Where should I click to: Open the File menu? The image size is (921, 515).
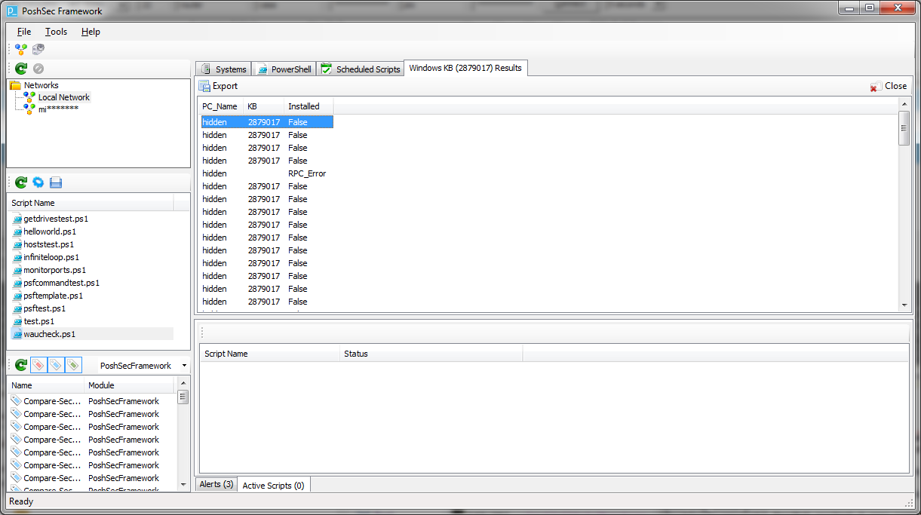[24, 32]
